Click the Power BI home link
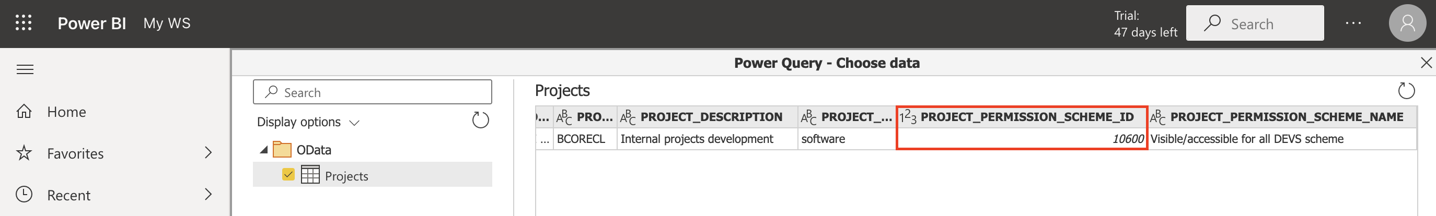1436x216 pixels. (91, 23)
